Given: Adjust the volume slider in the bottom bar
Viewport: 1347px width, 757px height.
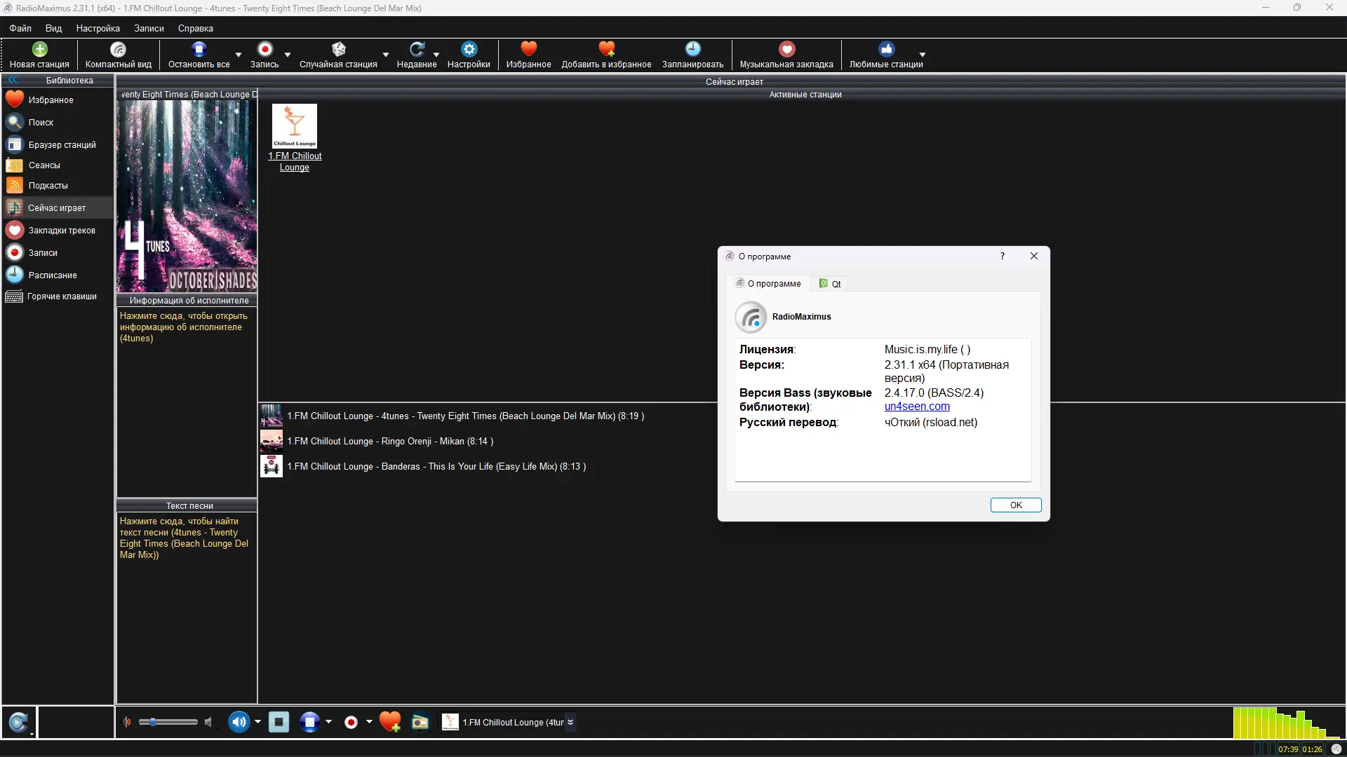Looking at the screenshot, I should 153,722.
